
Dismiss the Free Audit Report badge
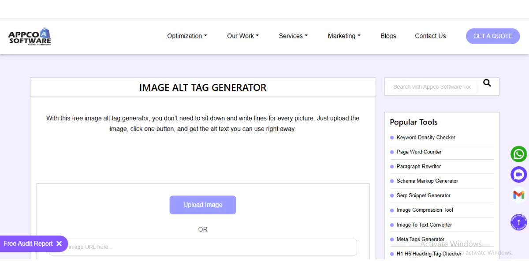(x=60, y=243)
